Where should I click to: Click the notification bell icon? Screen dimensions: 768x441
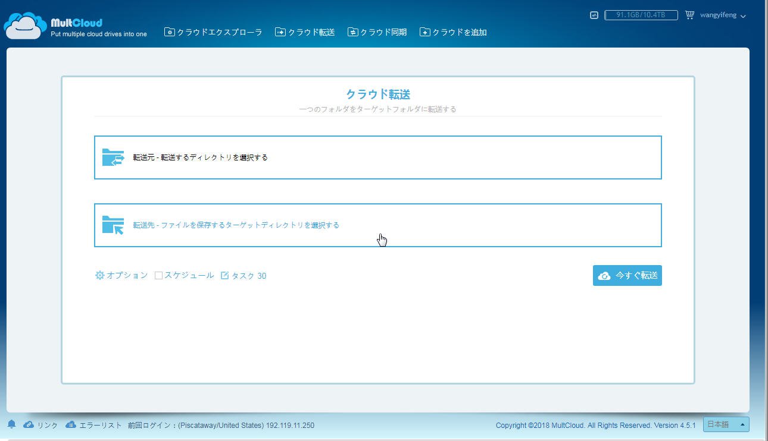pyautogui.click(x=11, y=424)
